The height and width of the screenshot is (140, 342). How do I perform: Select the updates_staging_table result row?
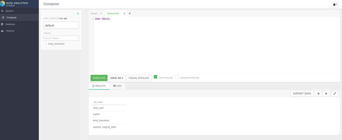pyautogui.click(x=109, y=127)
